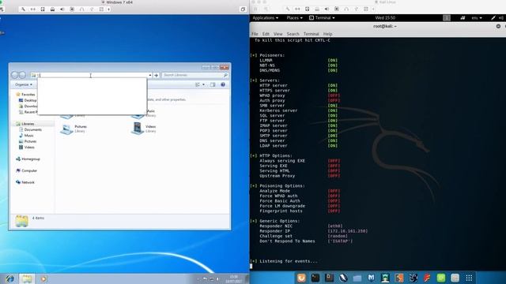This screenshot has width=506, height=284.
Task: Click the hard disk icon in Windows 7 VM toolbar
Action: 43,9
